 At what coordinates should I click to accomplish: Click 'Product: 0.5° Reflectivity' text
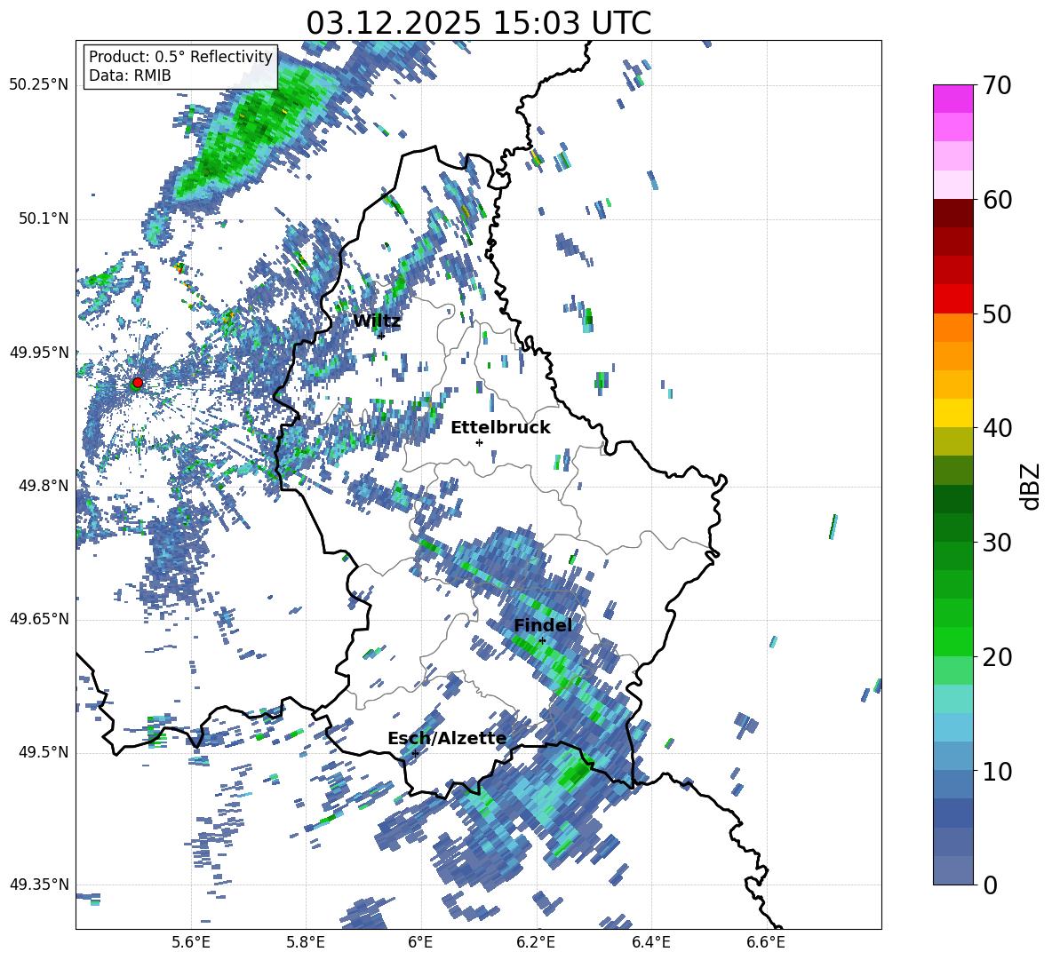180,57
